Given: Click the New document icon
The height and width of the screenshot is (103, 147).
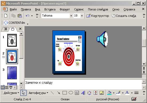Looking at the screenshot, I should click(x=6, y=16).
